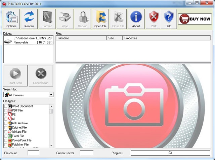The image size is (215, 160).
Task: Click the Close File icon
Action: tap(118, 17)
